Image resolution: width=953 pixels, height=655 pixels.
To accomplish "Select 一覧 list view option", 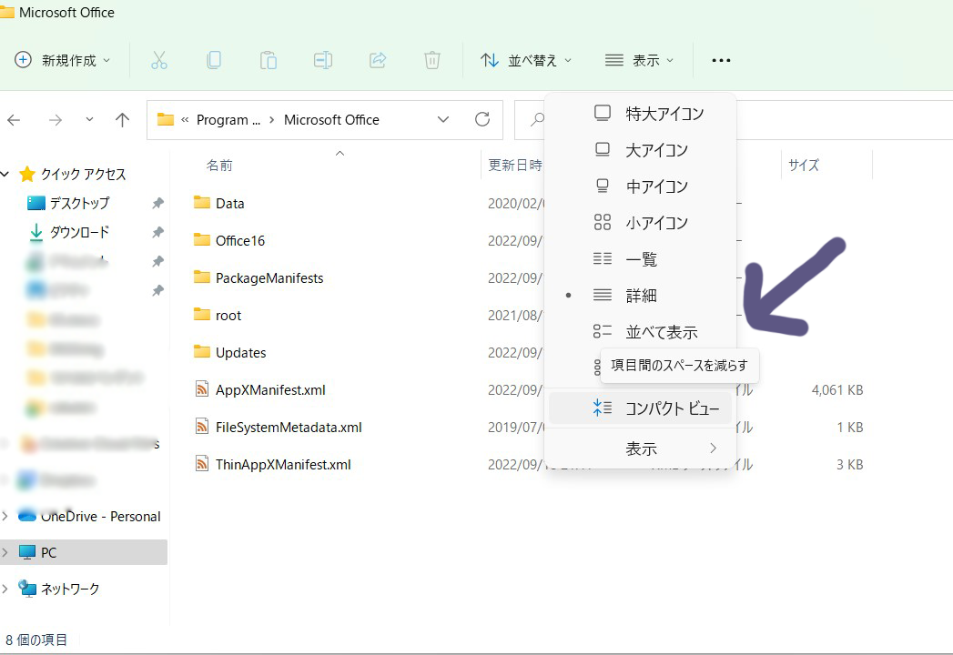I will point(641,259).
